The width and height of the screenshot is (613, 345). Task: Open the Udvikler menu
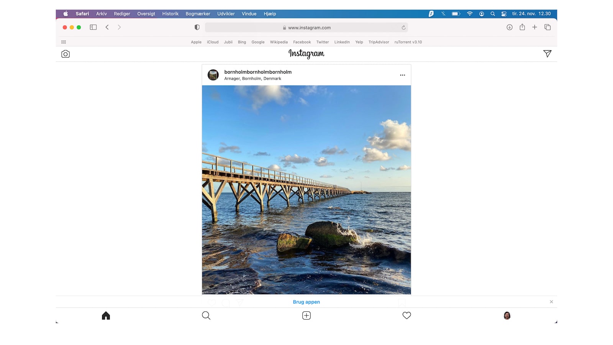tap(226, 14)
